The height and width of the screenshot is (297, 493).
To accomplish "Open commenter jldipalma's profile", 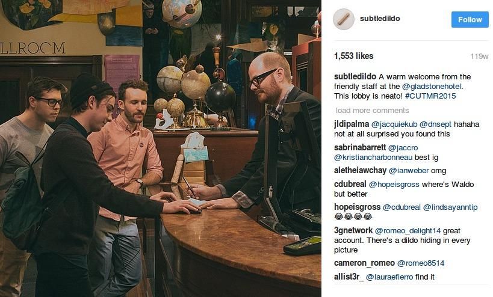I will (x=352, y=124).
